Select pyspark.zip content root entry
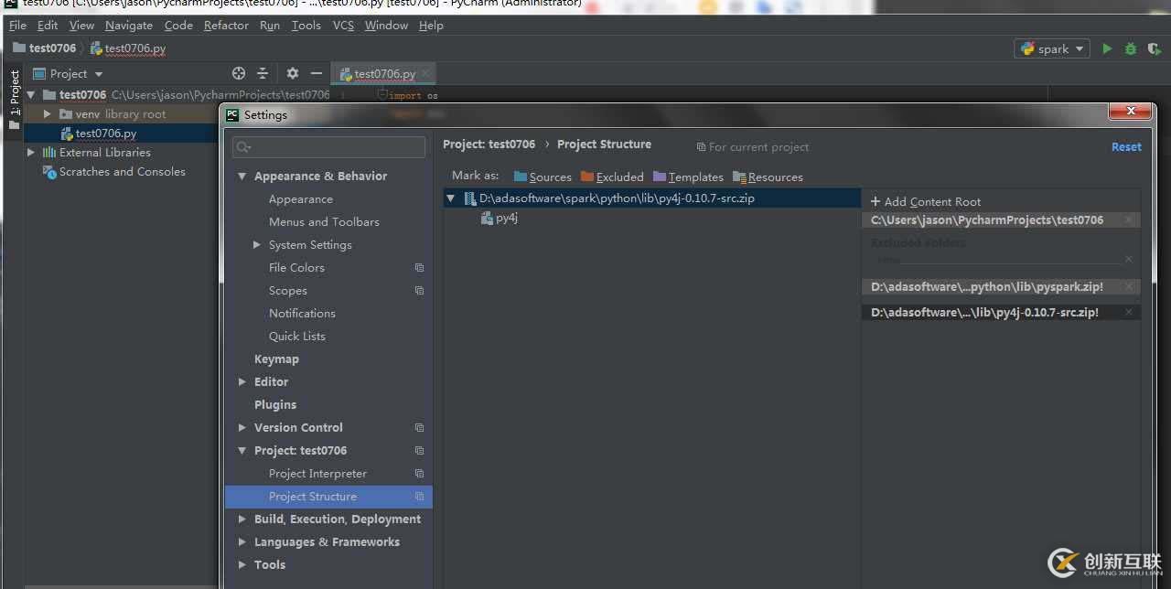This screenshot has width=1171, height=589. point(1001,287)
